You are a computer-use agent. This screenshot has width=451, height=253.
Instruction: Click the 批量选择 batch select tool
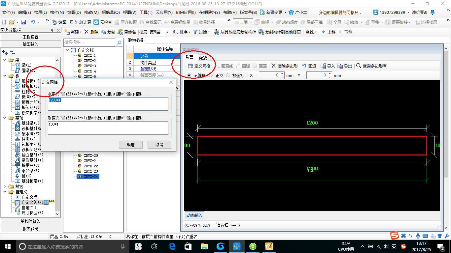coord(204,22)
